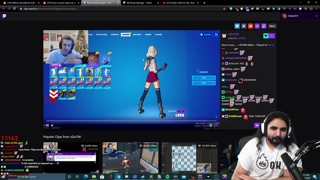Open the Mail app from the taskbar

click(x=183, y=176)
